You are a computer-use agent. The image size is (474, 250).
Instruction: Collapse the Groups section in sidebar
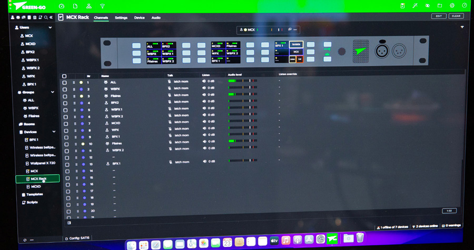[x=53, y=92]
